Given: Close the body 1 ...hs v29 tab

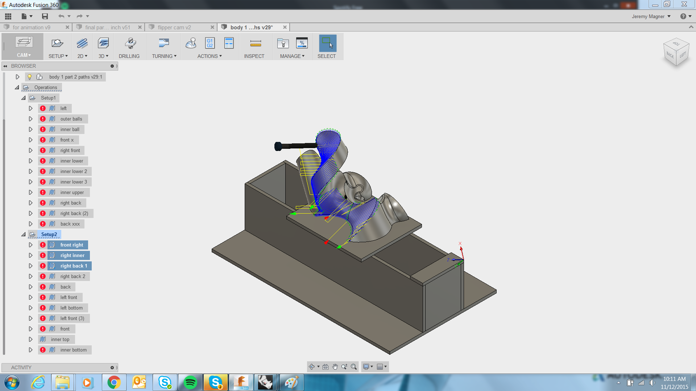Looking at the screenshot, I should point(285,27).
